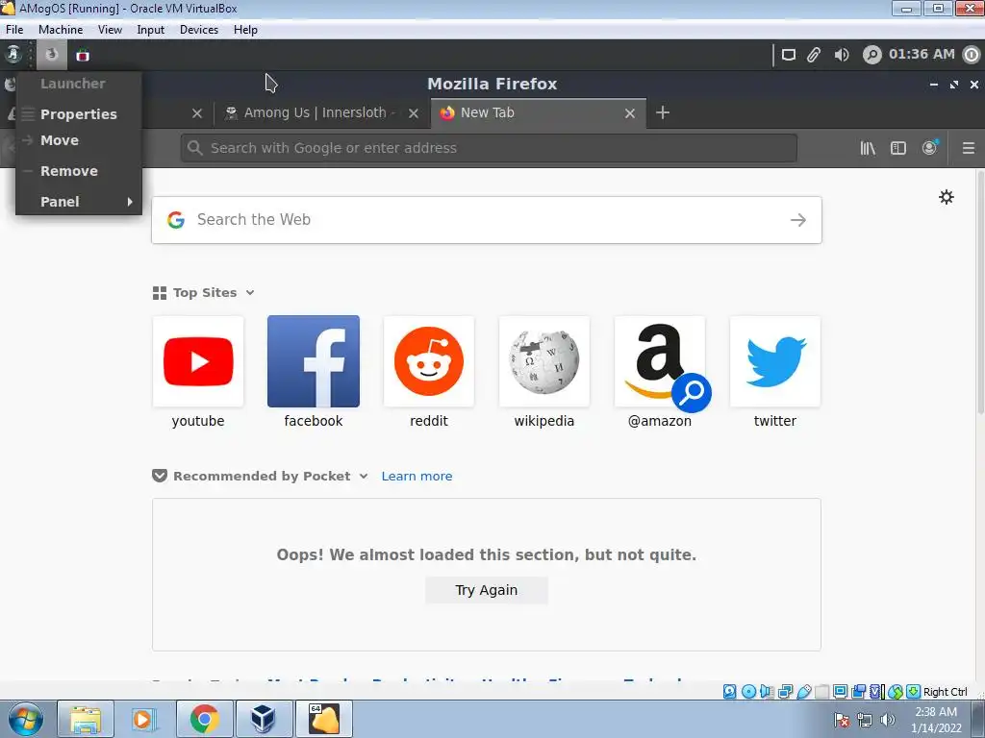Open Chrome from Windows taskbar
Viewport: 985px width, 738px height.
(204, 719)
